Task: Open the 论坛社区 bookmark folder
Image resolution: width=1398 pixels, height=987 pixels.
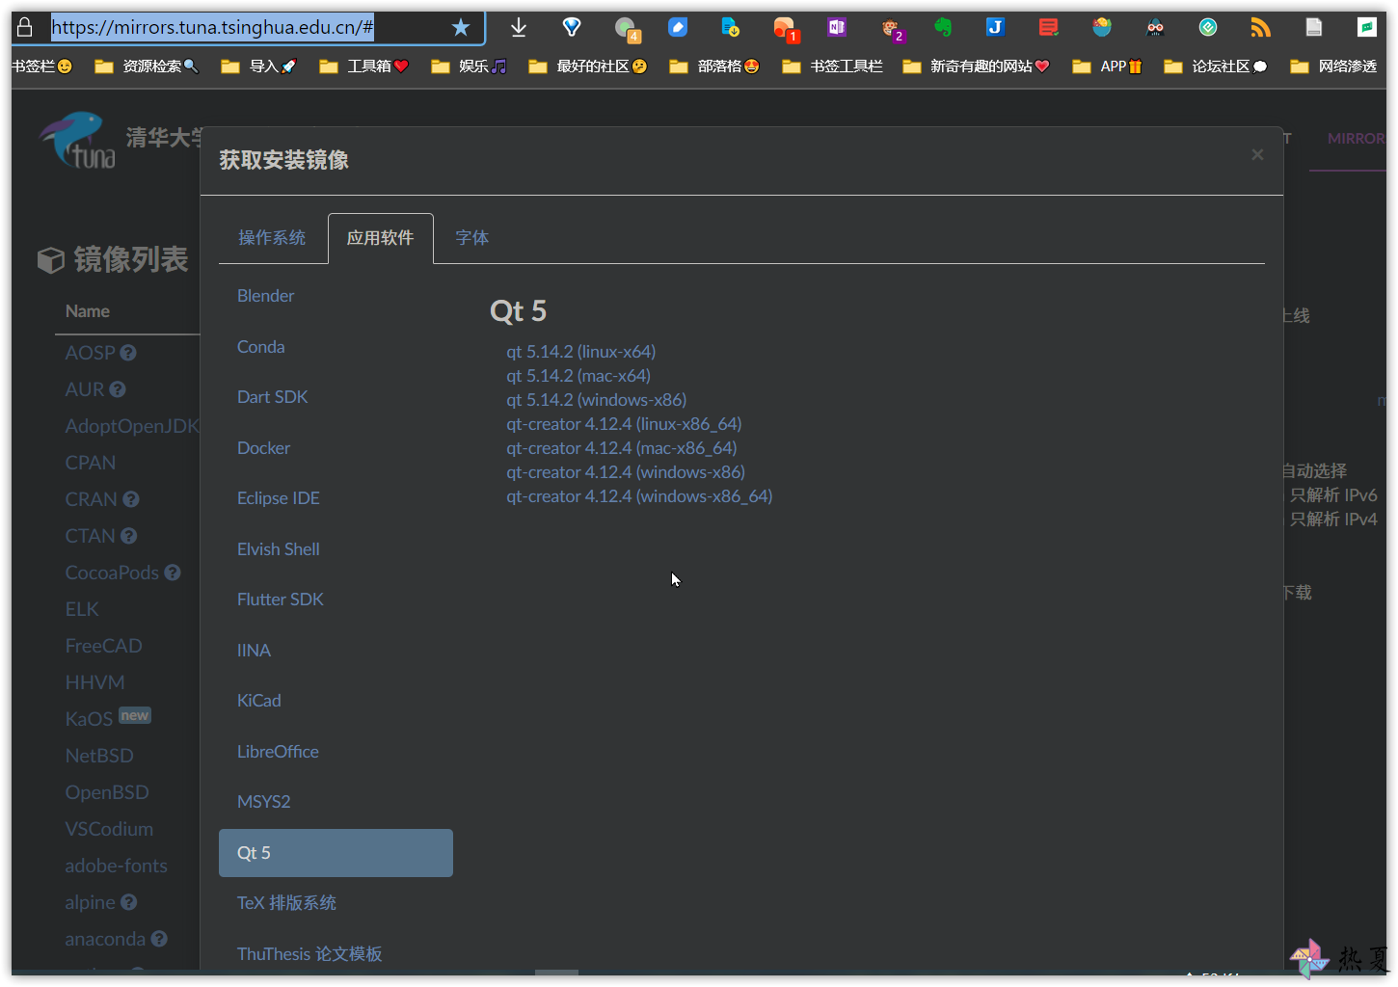Action: tap(1215, 67)
